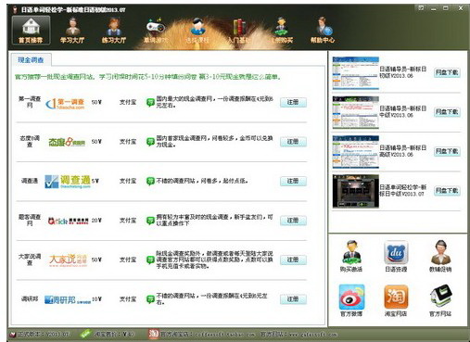This screenshot has height=342, width=470.
Task: Click green comment icon in 调研邦 row
Action: pyautogui.click(x=150, y=299)
